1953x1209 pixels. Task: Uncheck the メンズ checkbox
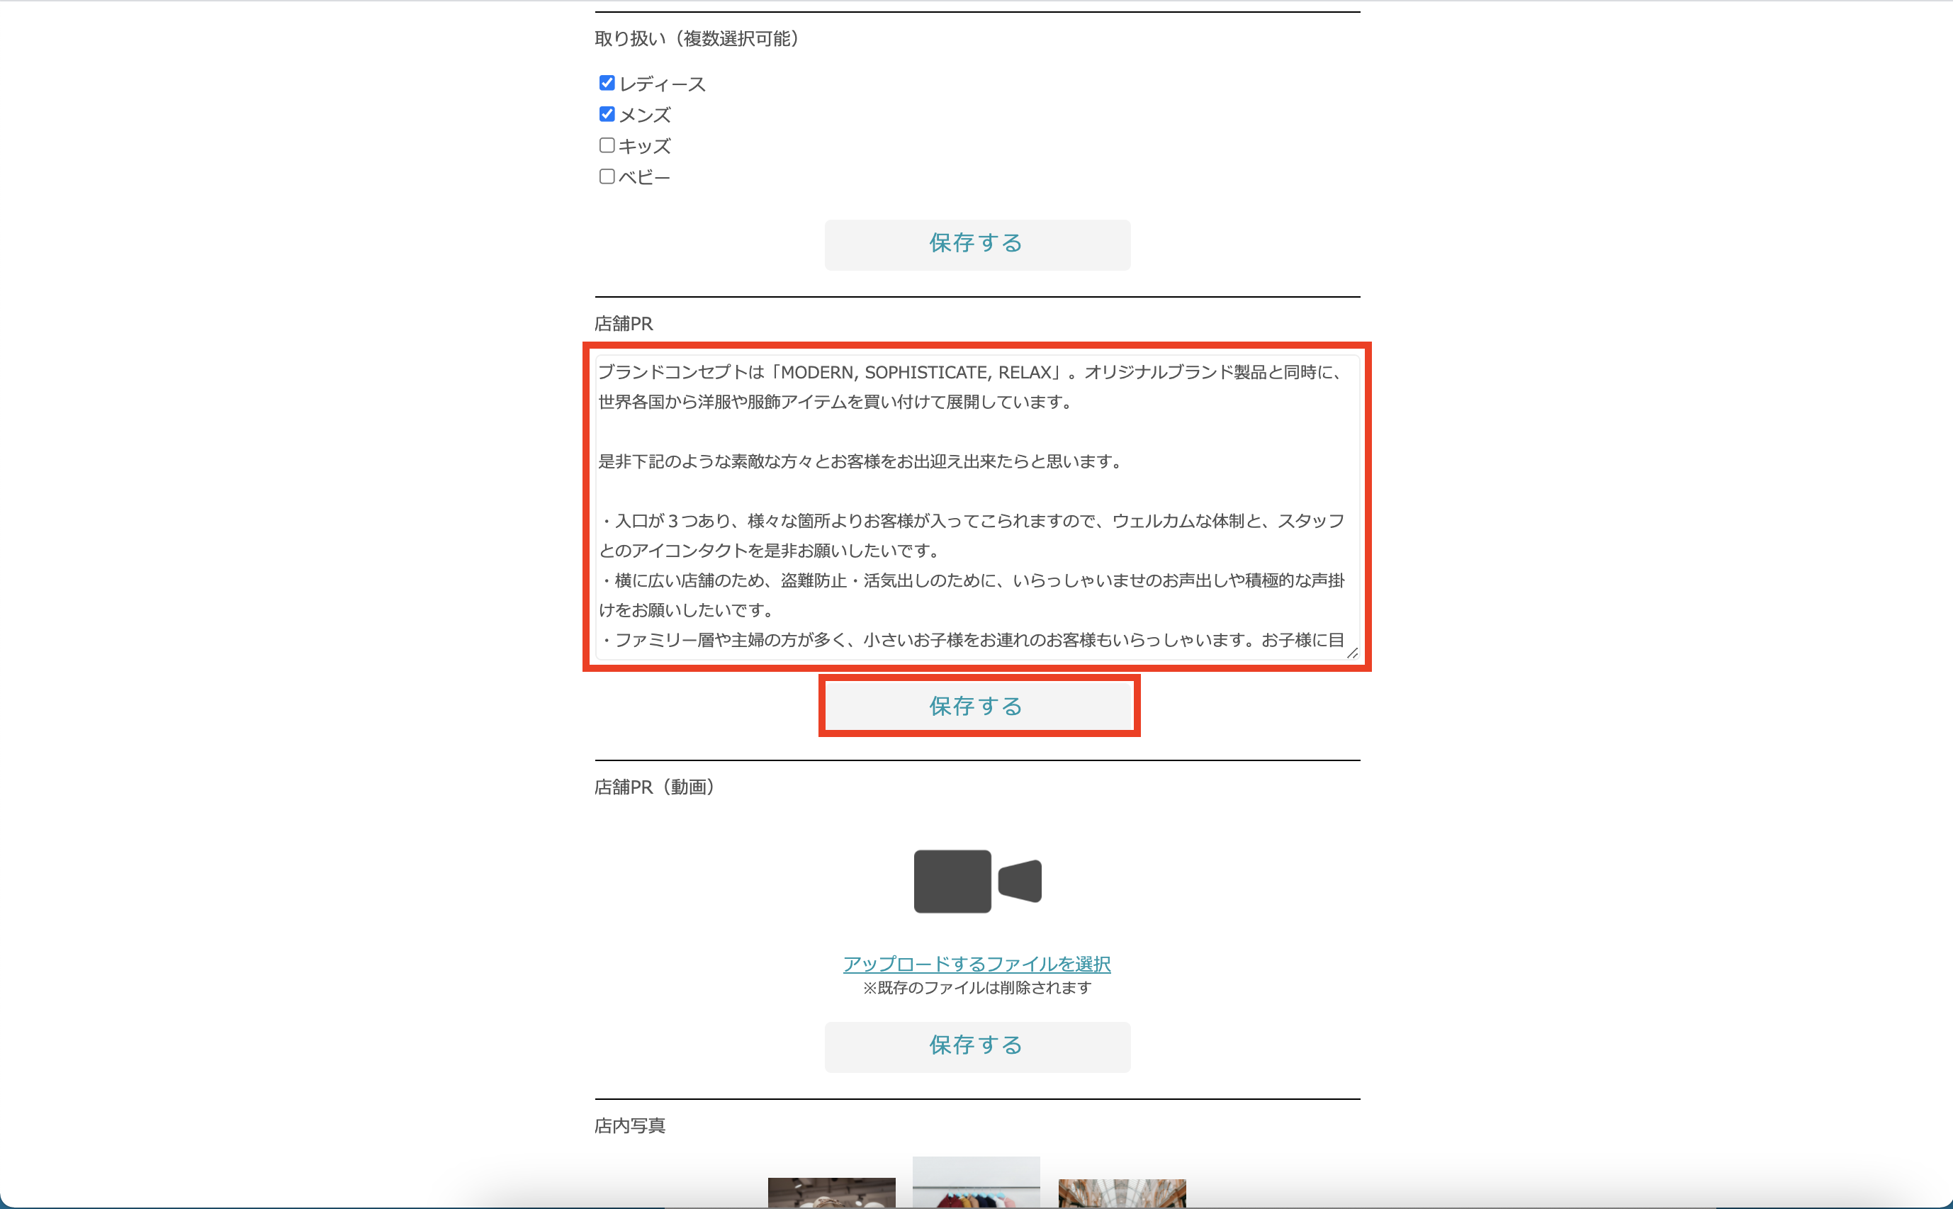click(x=607, y=113)
